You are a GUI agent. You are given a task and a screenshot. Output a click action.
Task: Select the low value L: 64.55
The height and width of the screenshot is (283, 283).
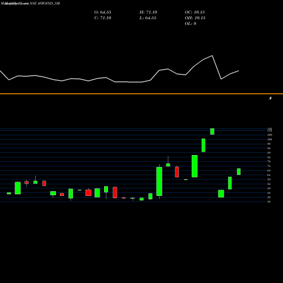[x=148, y=18]
